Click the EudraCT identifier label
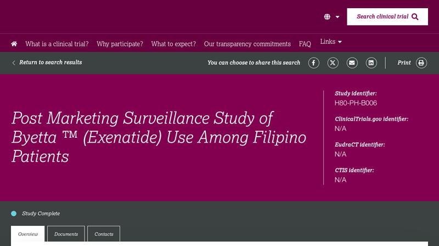The width and height of the screenshot is (439, 246). coord(360,145)
